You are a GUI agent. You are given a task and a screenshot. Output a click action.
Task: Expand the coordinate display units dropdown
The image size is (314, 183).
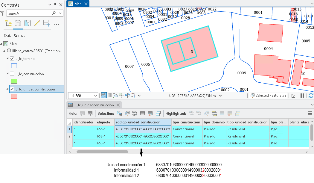pos(220,96)
